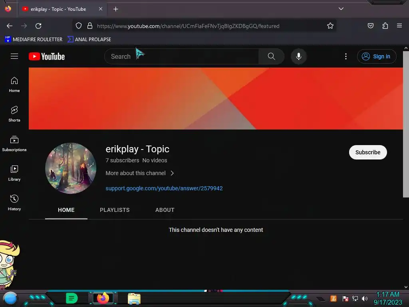Open Shorts in sidebar
The height and width of the screenshot is (307, 409).
tap(14, 114)
